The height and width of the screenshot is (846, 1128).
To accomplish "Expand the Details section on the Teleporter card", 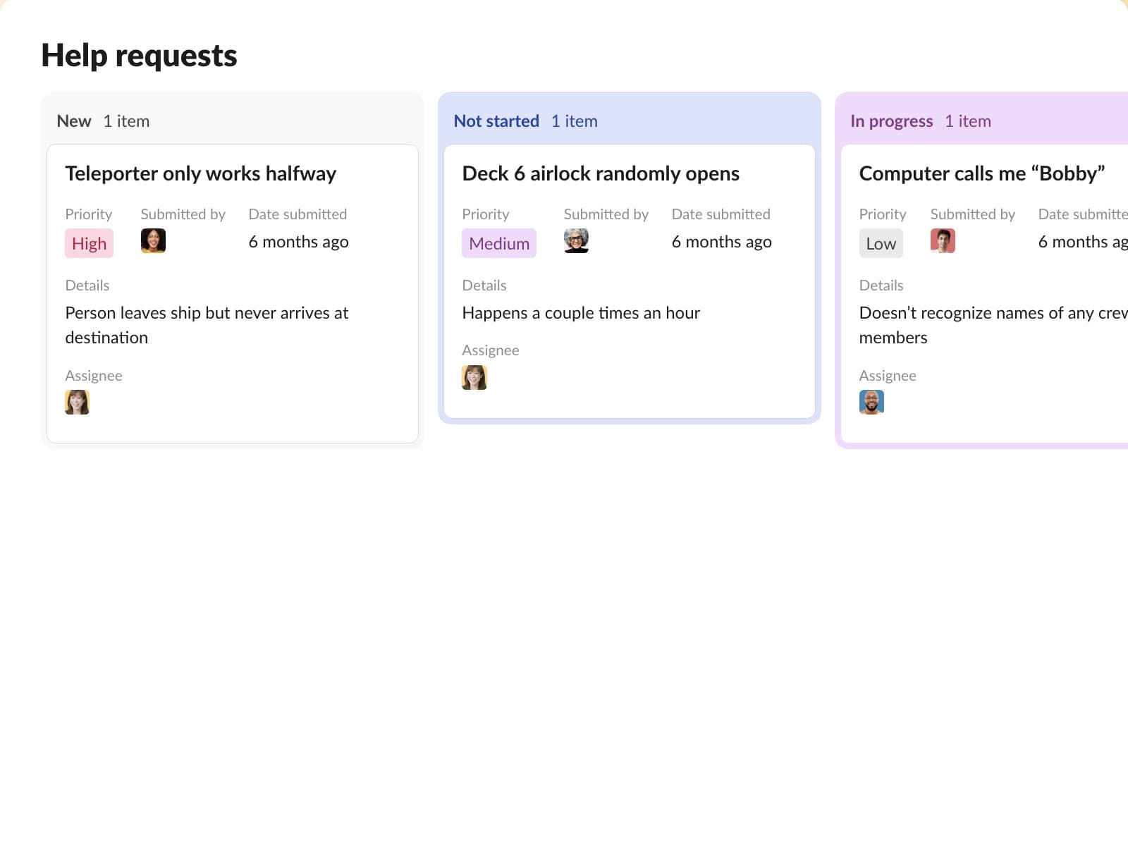I will point(87,285).
